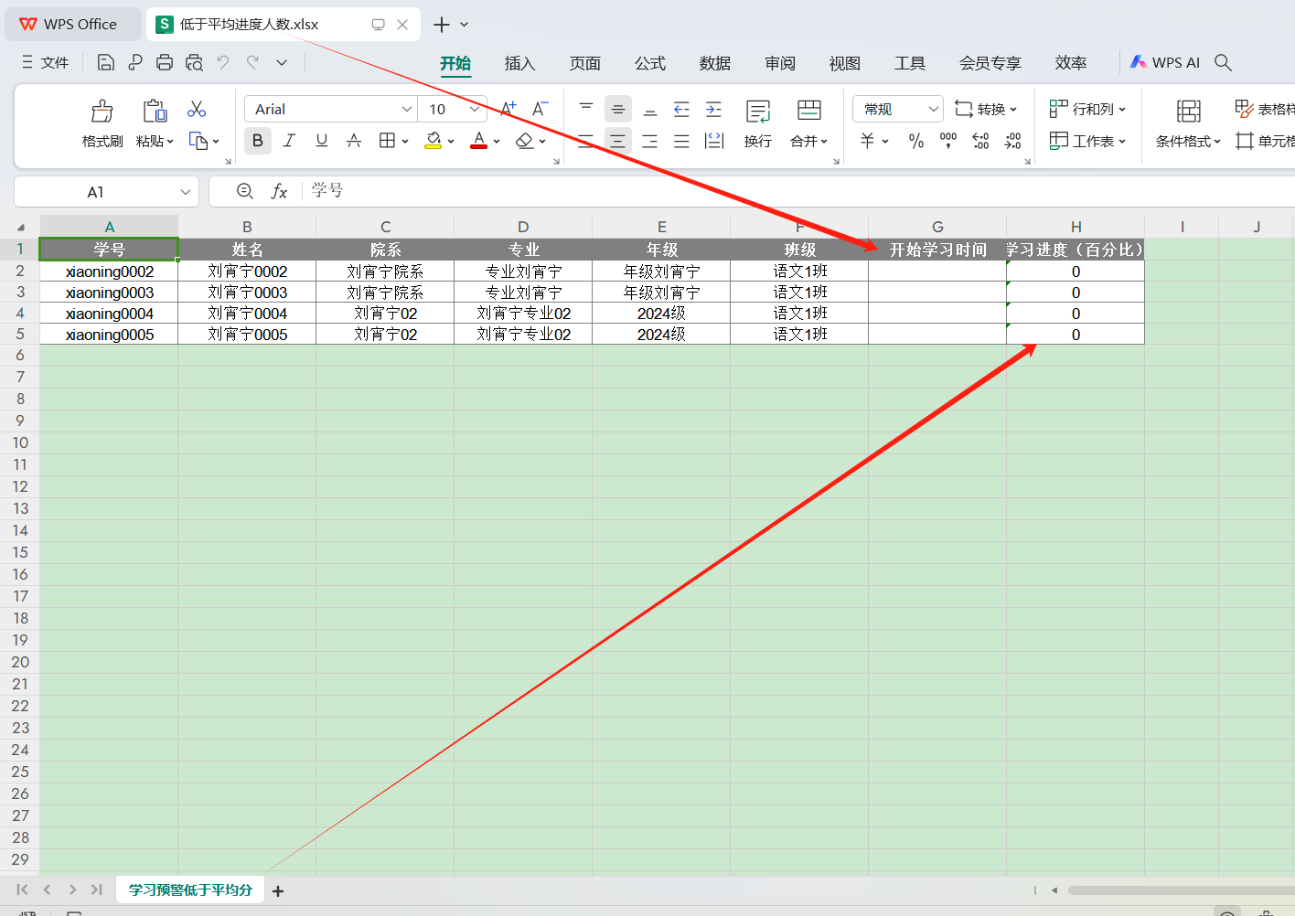This screenshot has width=1295, height=916.
Task: Click the percent style icon
Action: pyautogui.click(x=915, y=141)
